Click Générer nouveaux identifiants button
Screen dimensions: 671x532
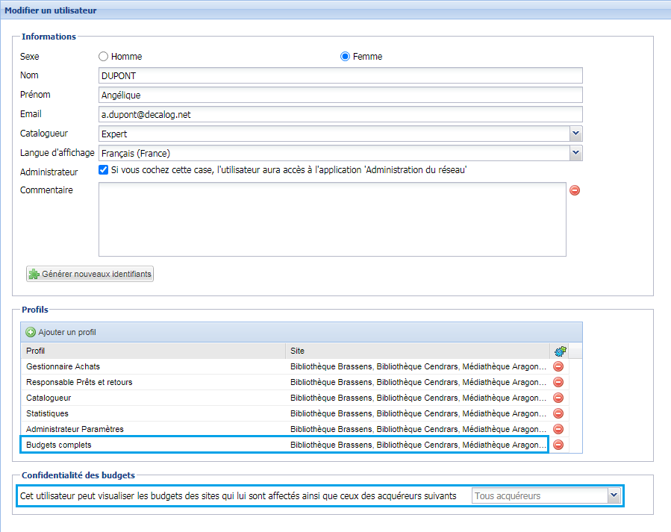(x=90, y=274)
